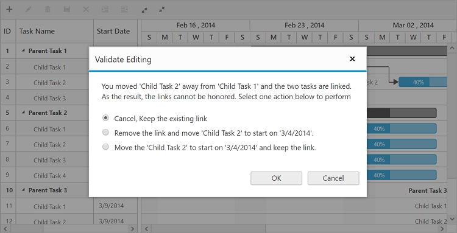Click the Save floppy disk icon

67,9
